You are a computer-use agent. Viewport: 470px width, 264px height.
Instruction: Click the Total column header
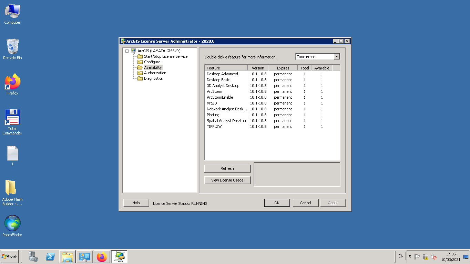pos(305,68)
